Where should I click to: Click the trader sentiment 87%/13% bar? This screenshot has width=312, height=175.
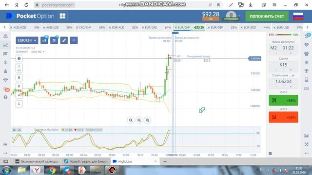[x=283, y=35]
